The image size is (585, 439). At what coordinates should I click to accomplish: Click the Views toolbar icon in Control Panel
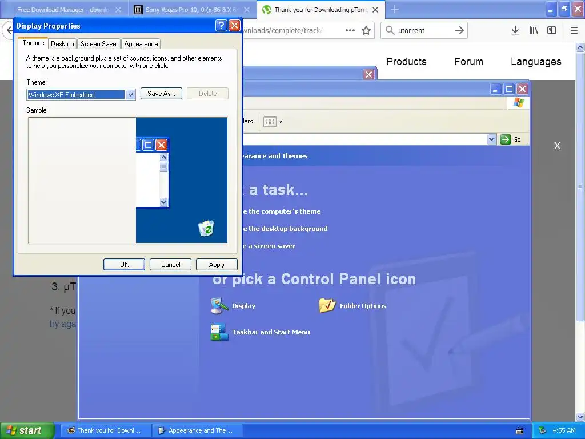pyautogui.click(x=270, y=121)
